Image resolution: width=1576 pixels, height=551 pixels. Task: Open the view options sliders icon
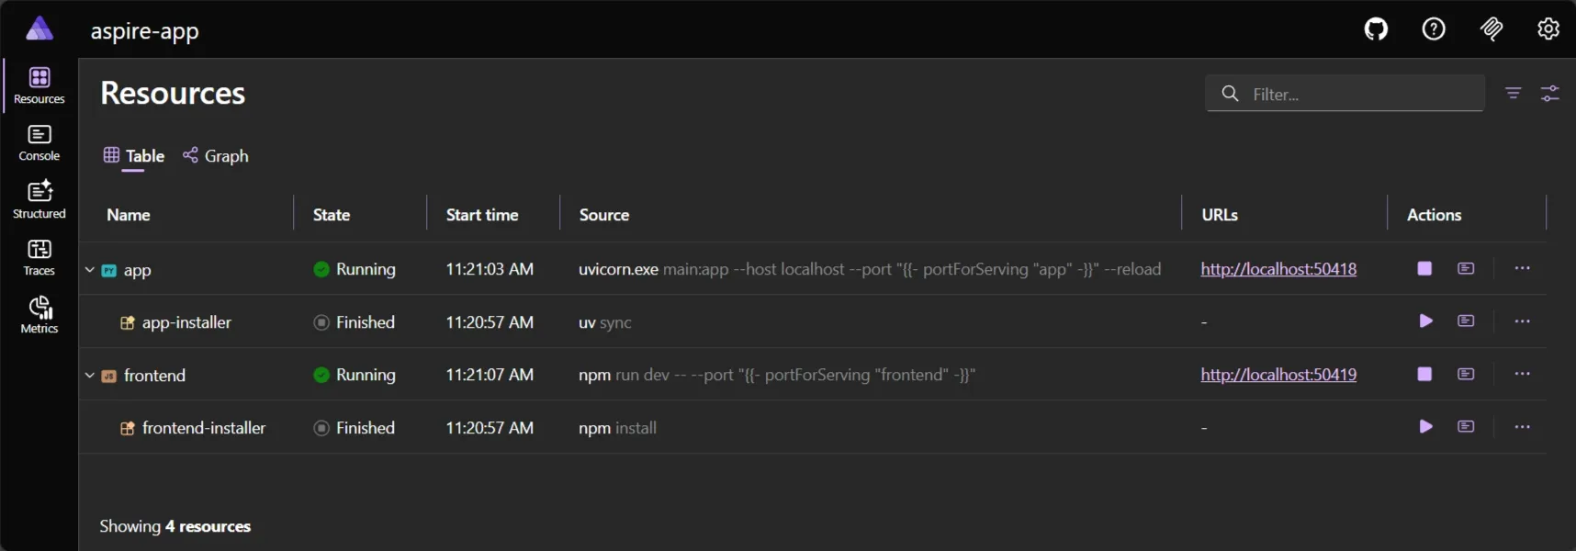coord(1550,93)
